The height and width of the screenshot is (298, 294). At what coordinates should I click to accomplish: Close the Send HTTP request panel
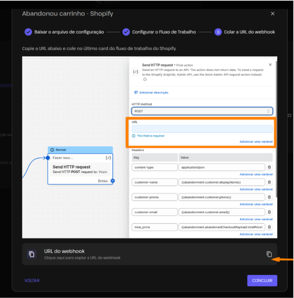[x=270, y=65]
